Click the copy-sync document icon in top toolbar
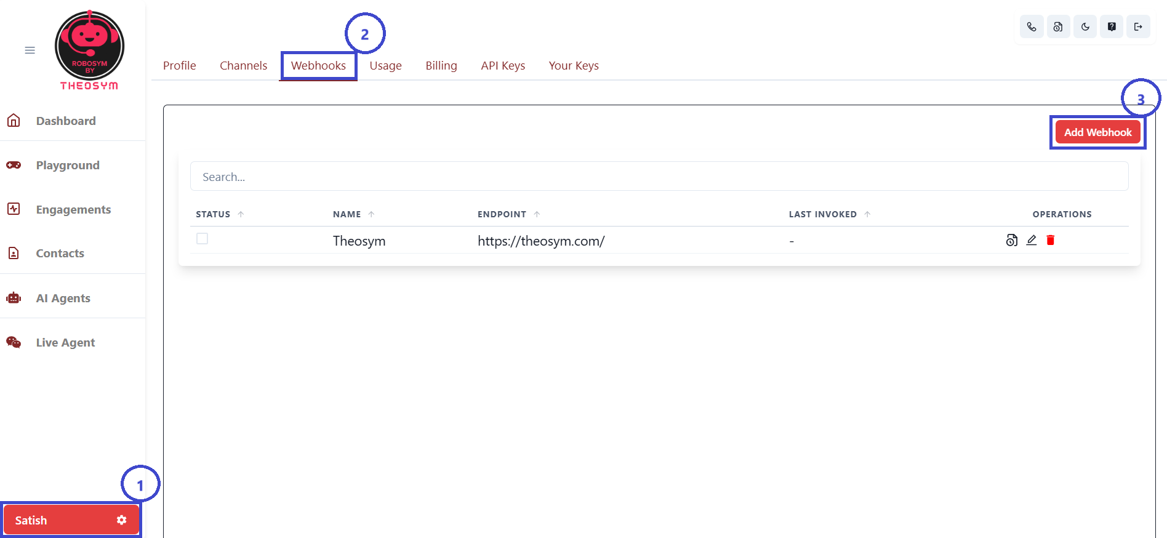The image size is (1167, 538). click(1058, 26)
